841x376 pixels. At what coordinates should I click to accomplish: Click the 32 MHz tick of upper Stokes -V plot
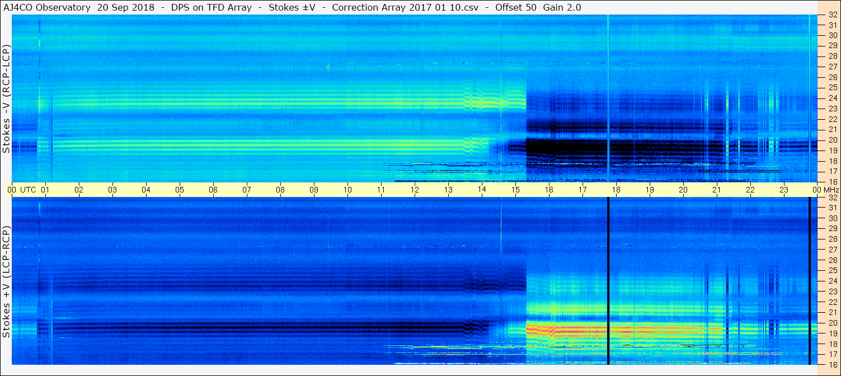[832, 15]
